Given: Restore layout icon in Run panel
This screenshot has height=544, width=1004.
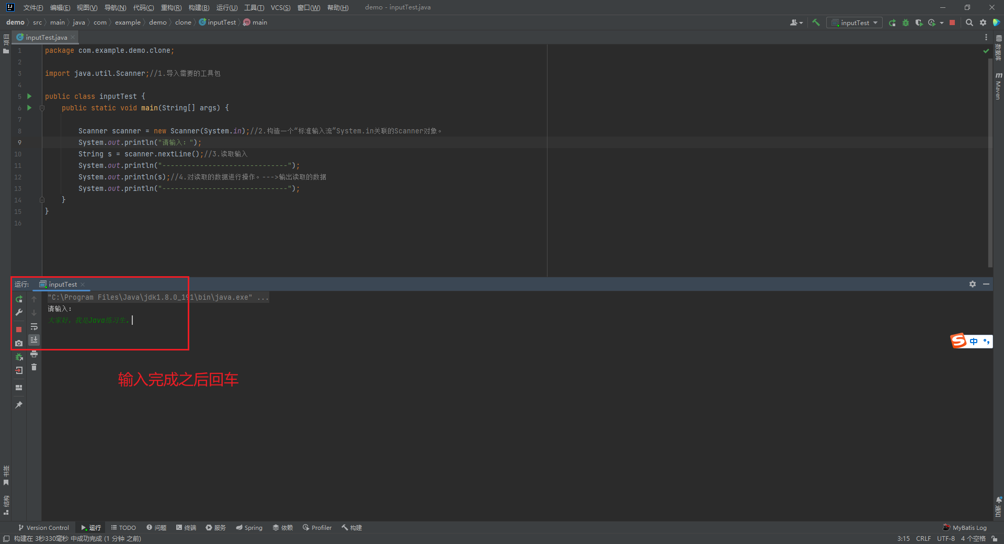Looking at the screenshot, I should [19, 388].
